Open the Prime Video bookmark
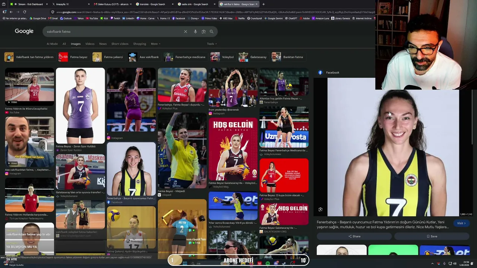Viewport: 477px width, 268px height. [209, 18]
